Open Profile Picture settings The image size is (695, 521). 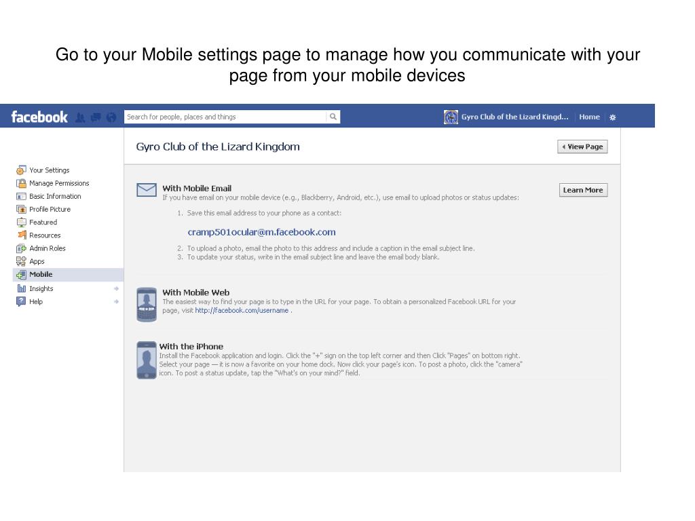tap(50, 209)
